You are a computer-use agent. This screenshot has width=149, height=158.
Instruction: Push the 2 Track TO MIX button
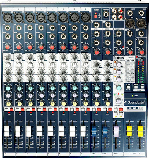[x=142, y=87]
